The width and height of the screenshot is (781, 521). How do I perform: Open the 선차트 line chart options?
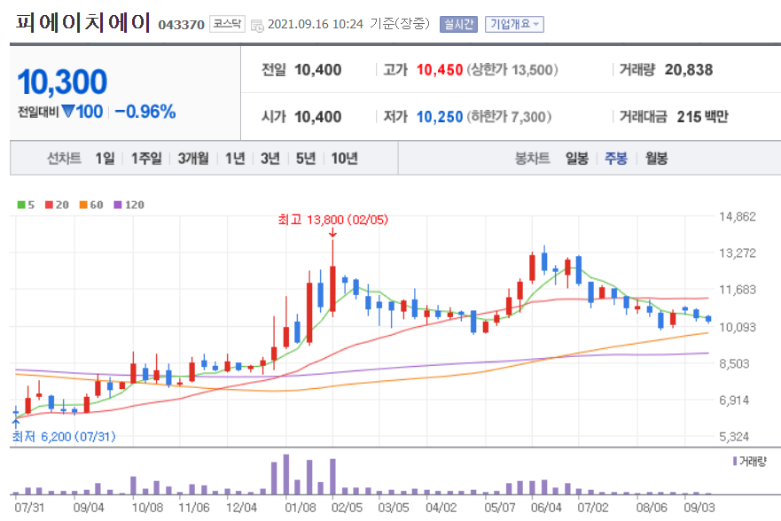(64, 158)
